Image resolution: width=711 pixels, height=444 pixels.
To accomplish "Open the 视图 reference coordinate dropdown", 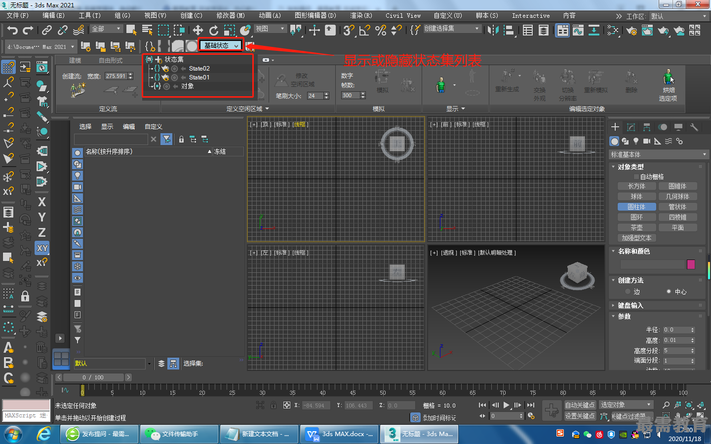I will click(270, 29).
